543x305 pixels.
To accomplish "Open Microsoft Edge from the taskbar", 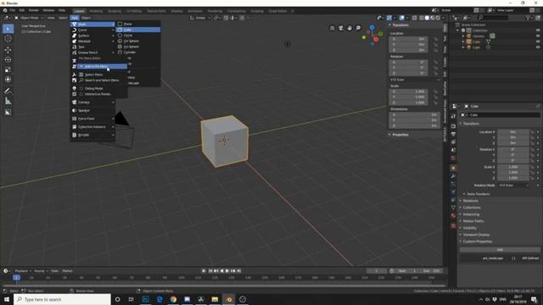I will [160, 299].
